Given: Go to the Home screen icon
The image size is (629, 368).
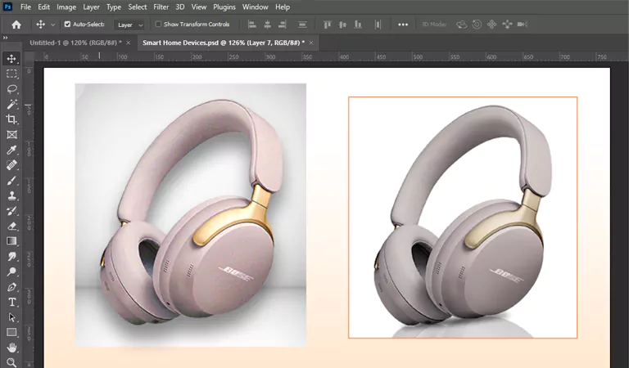Looking at the screenshot, I should pyautogui.click(x=16, y=25).
